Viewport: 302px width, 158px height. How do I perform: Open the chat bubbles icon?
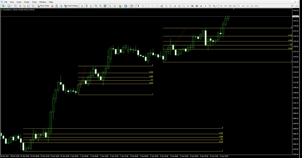pyautogui.click(x=297, y=6)
